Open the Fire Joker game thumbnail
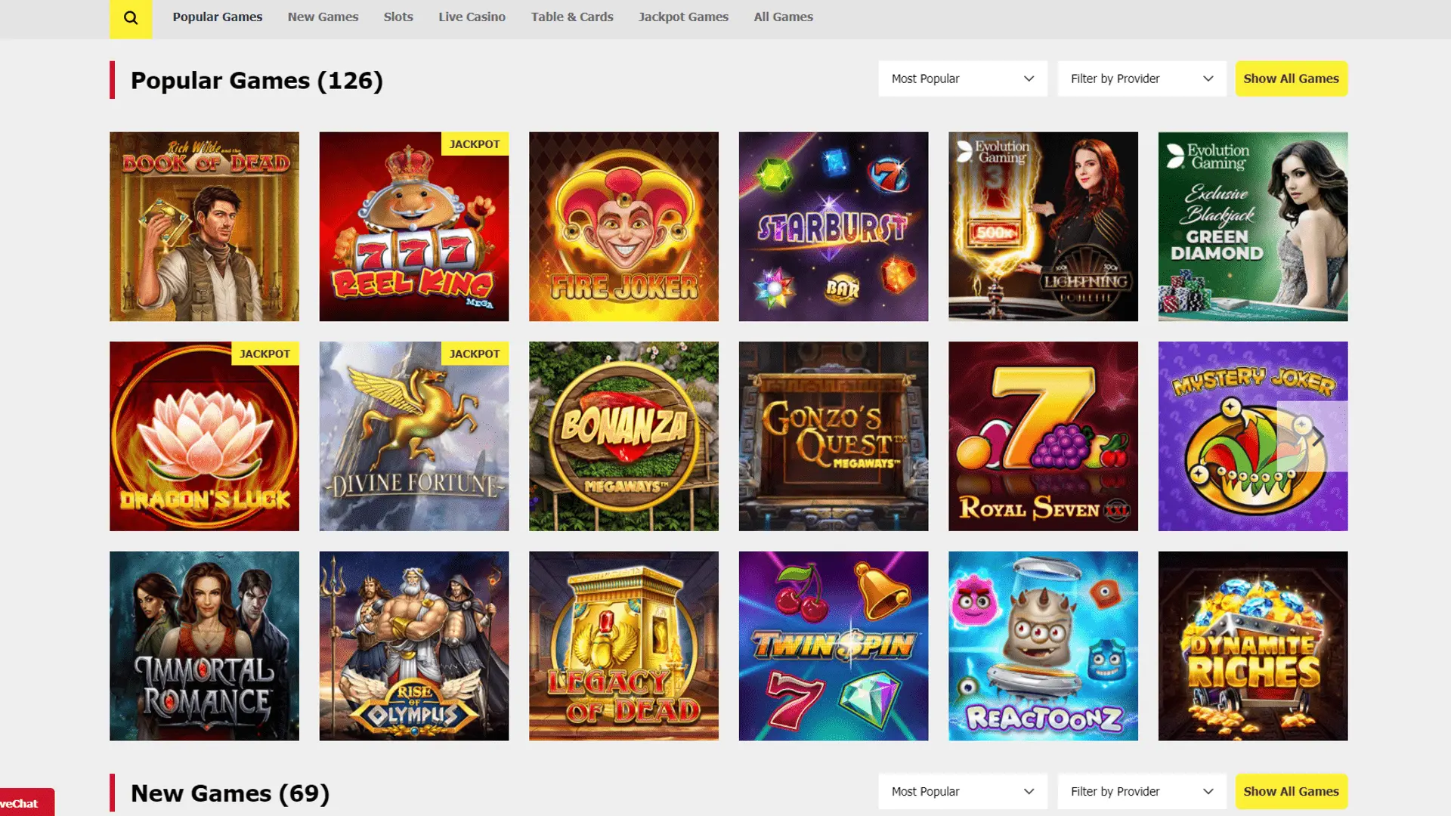The image size is (1451, 816). coord(623,227)
